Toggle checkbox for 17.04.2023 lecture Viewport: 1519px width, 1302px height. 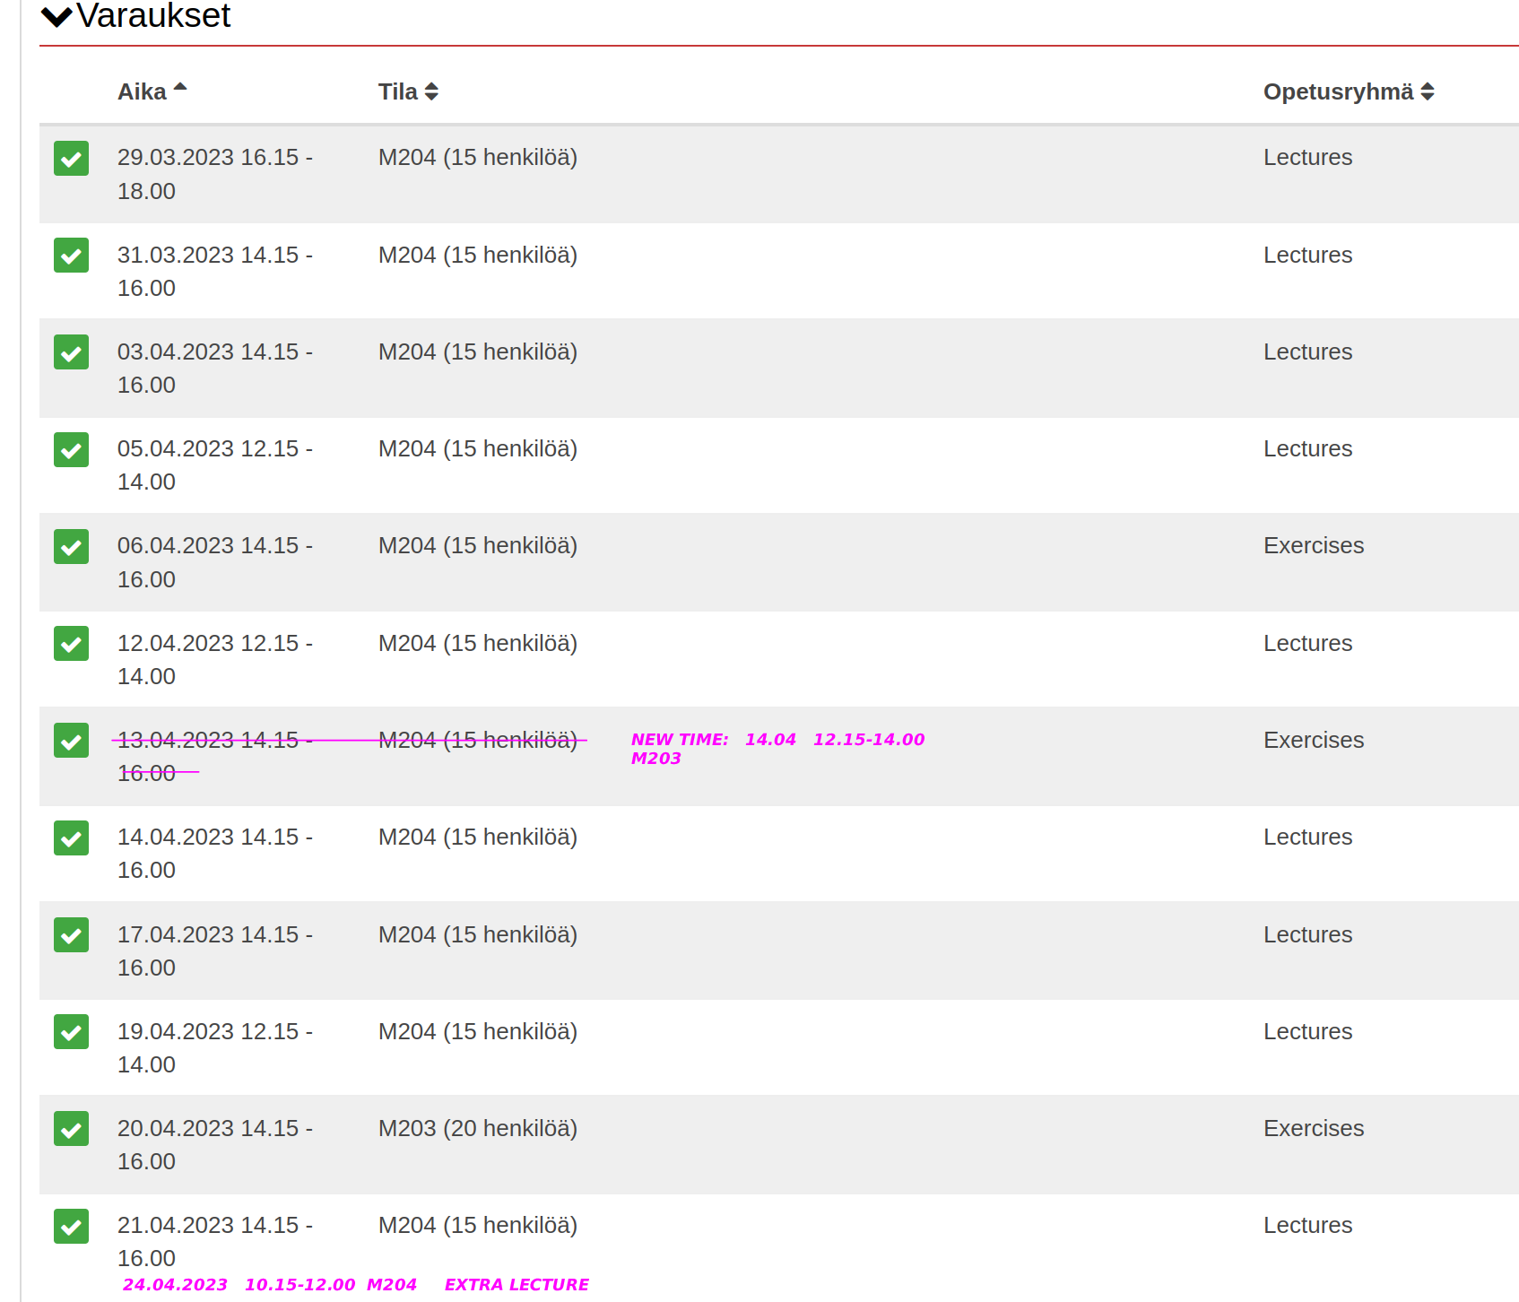(71, 935)
